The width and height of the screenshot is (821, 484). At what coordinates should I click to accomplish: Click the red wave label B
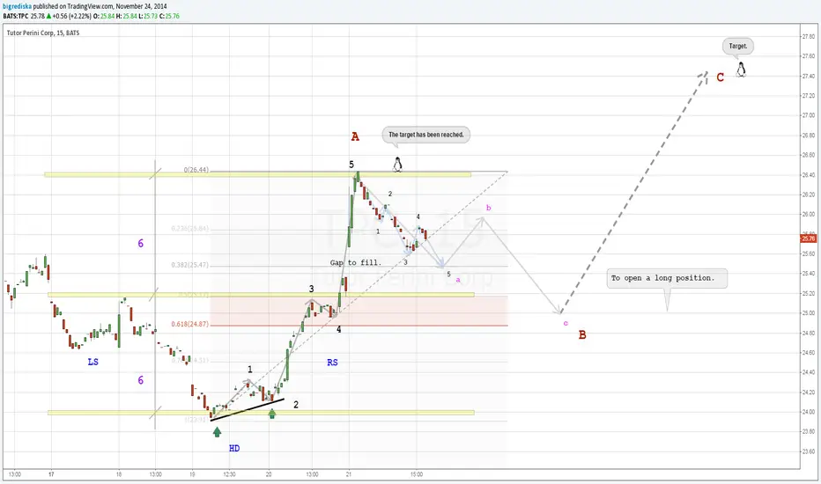tap(582, 335)
